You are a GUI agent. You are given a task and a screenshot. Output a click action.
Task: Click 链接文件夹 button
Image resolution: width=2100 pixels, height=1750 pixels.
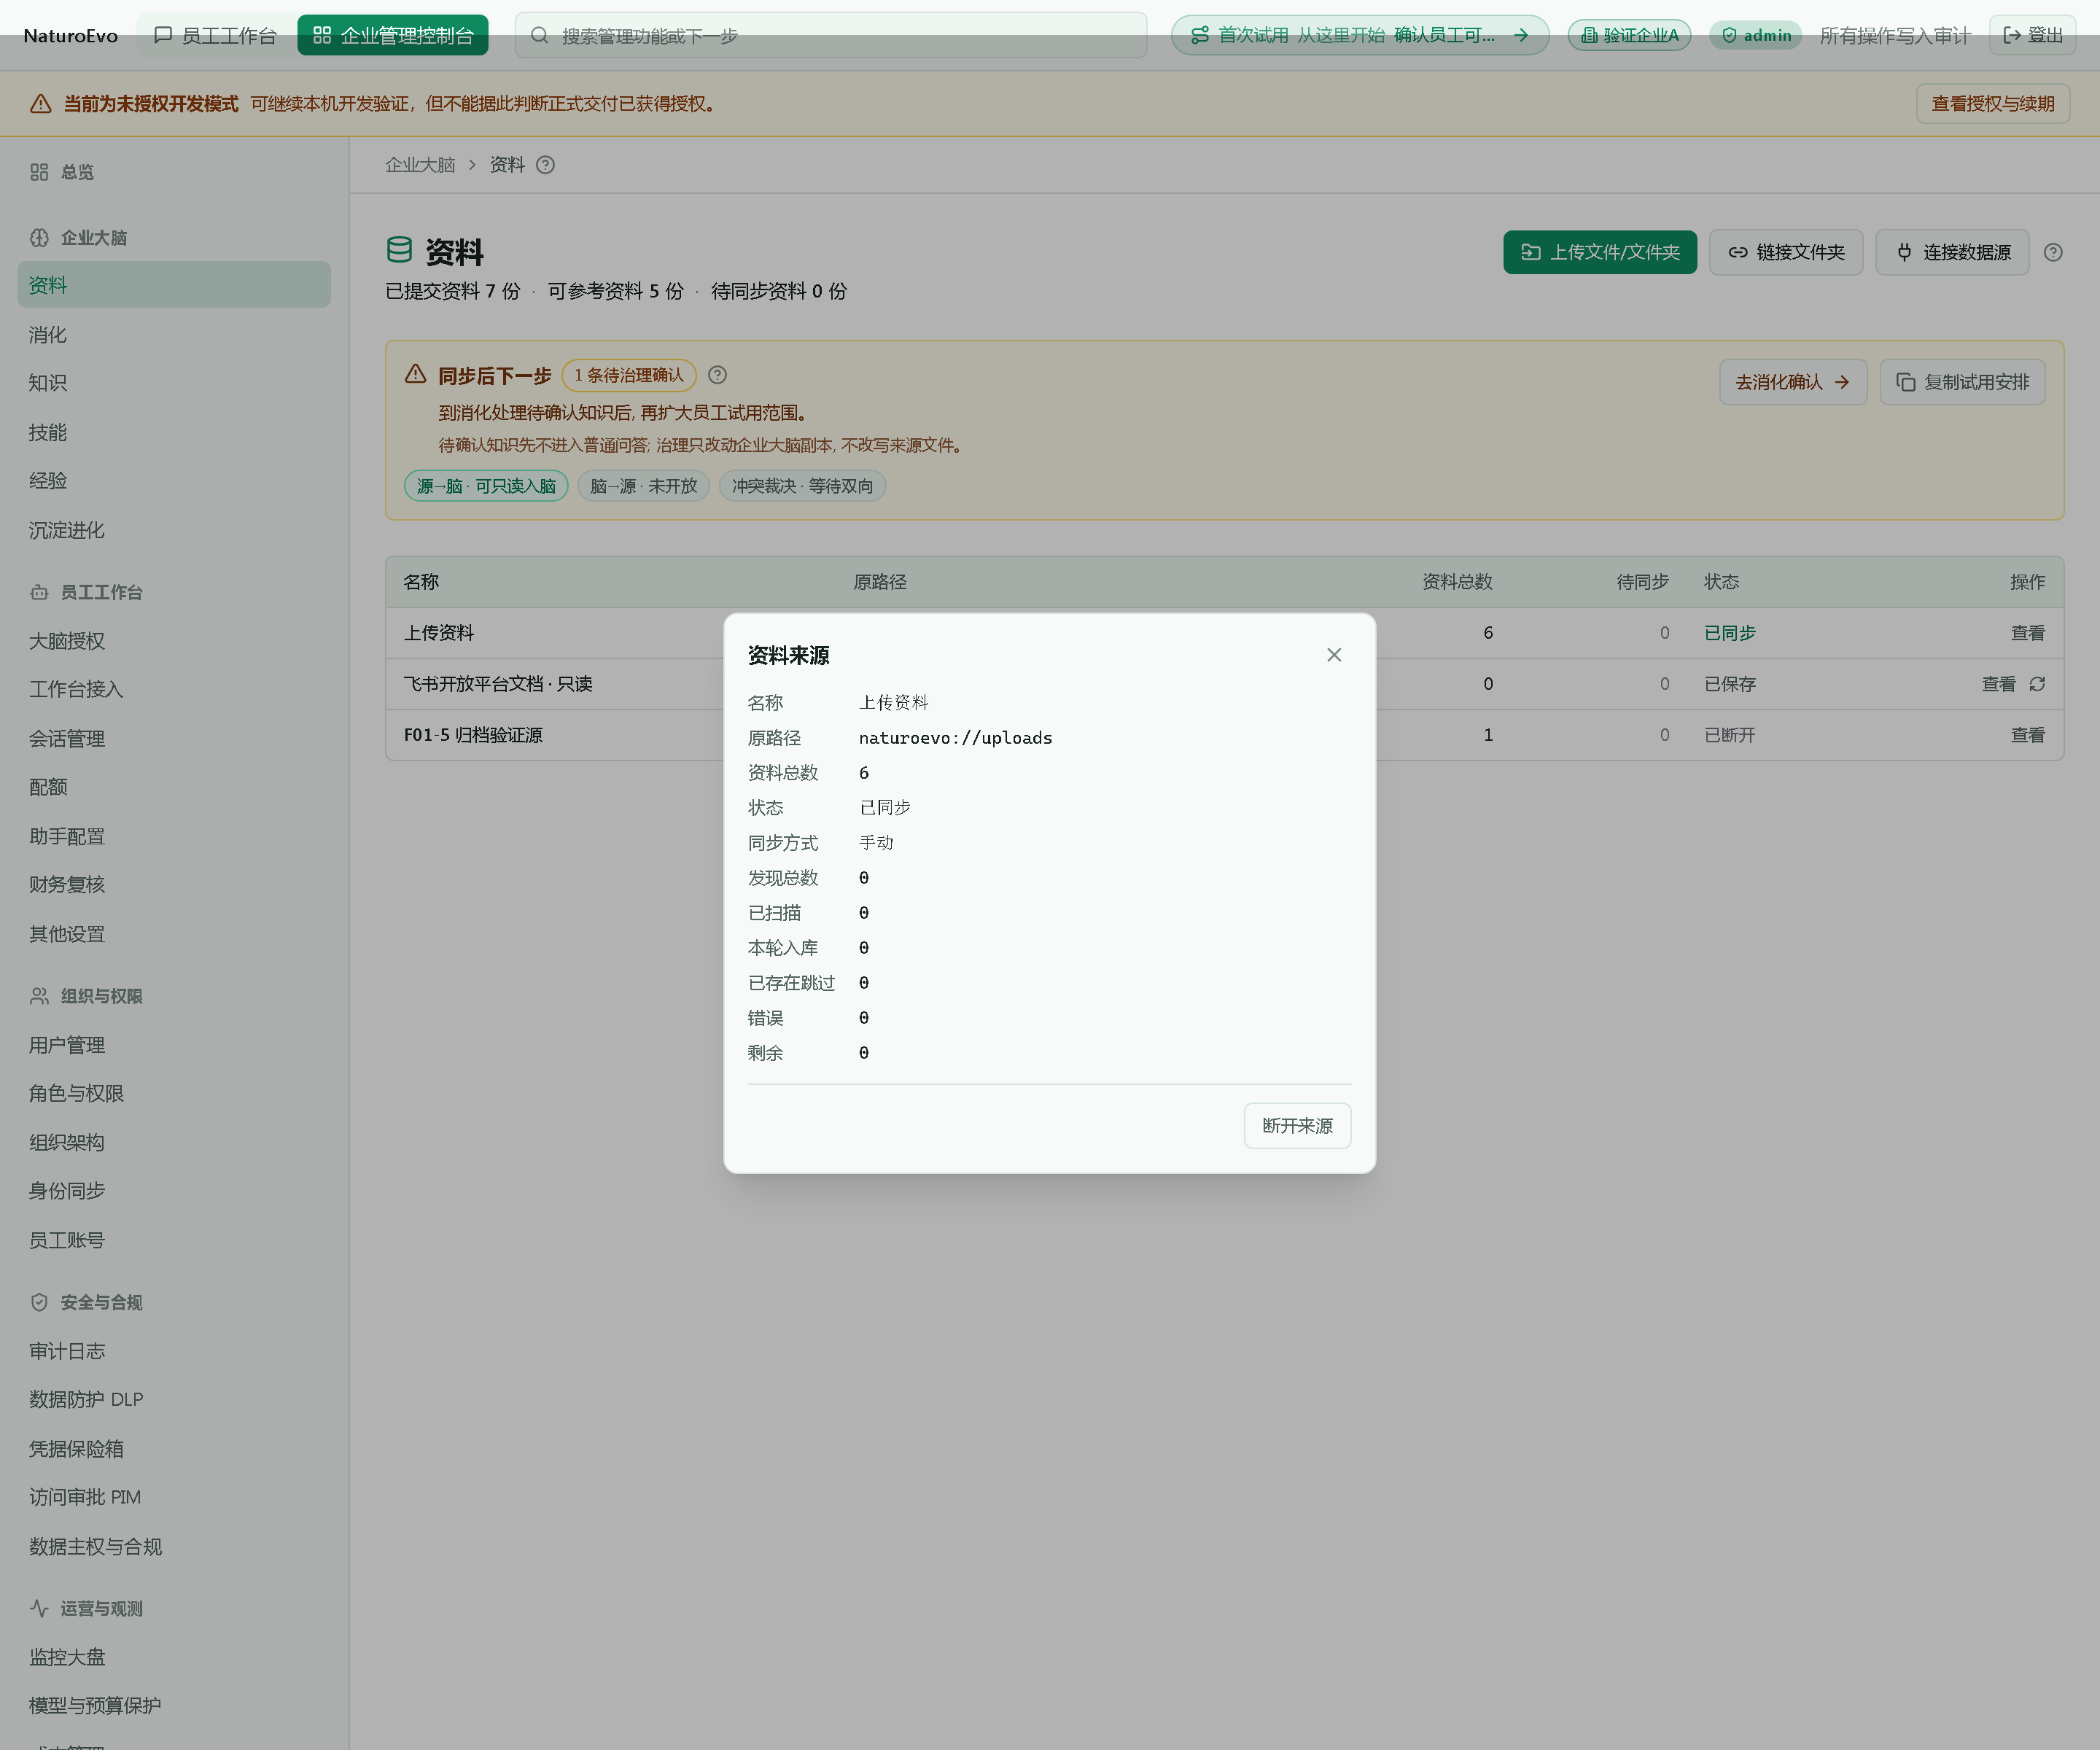tap(1786, 252)
